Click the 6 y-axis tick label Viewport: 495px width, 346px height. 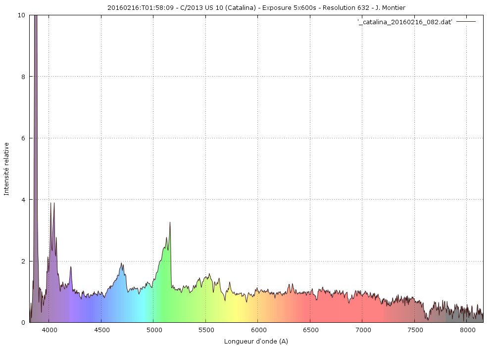(23, 138)
